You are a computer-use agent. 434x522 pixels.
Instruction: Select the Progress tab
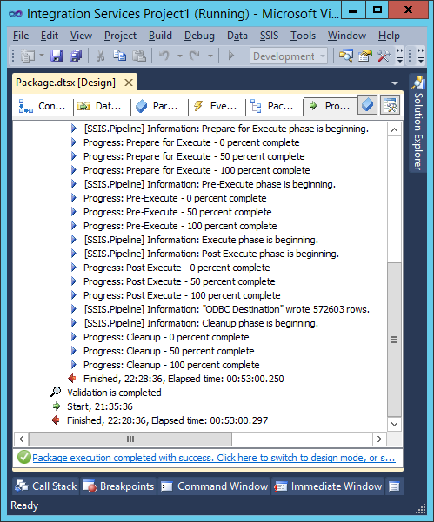[x=330, y=106]
